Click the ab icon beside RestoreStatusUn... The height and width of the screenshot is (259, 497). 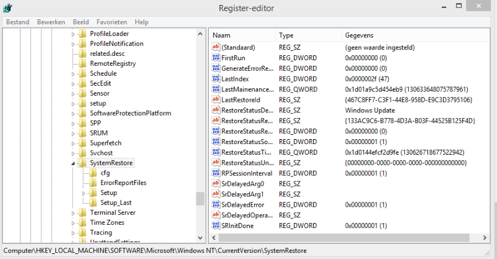[x=216, y=162]
